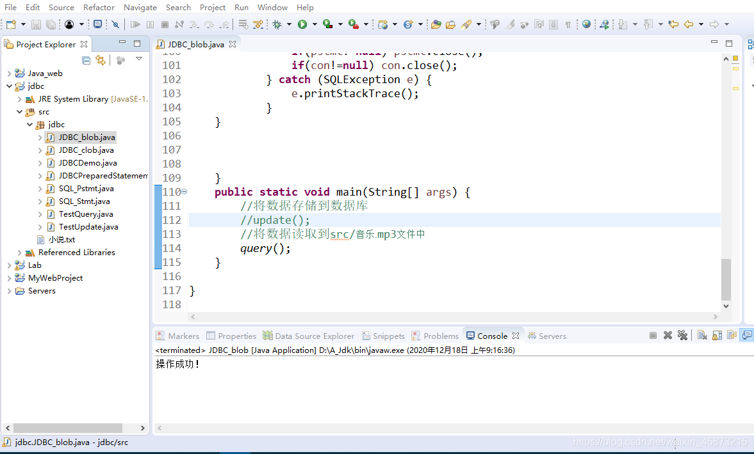The width and height of the screenshot is (754, 454).
Task: Open the File menu
Action: (x=11, y=7)
